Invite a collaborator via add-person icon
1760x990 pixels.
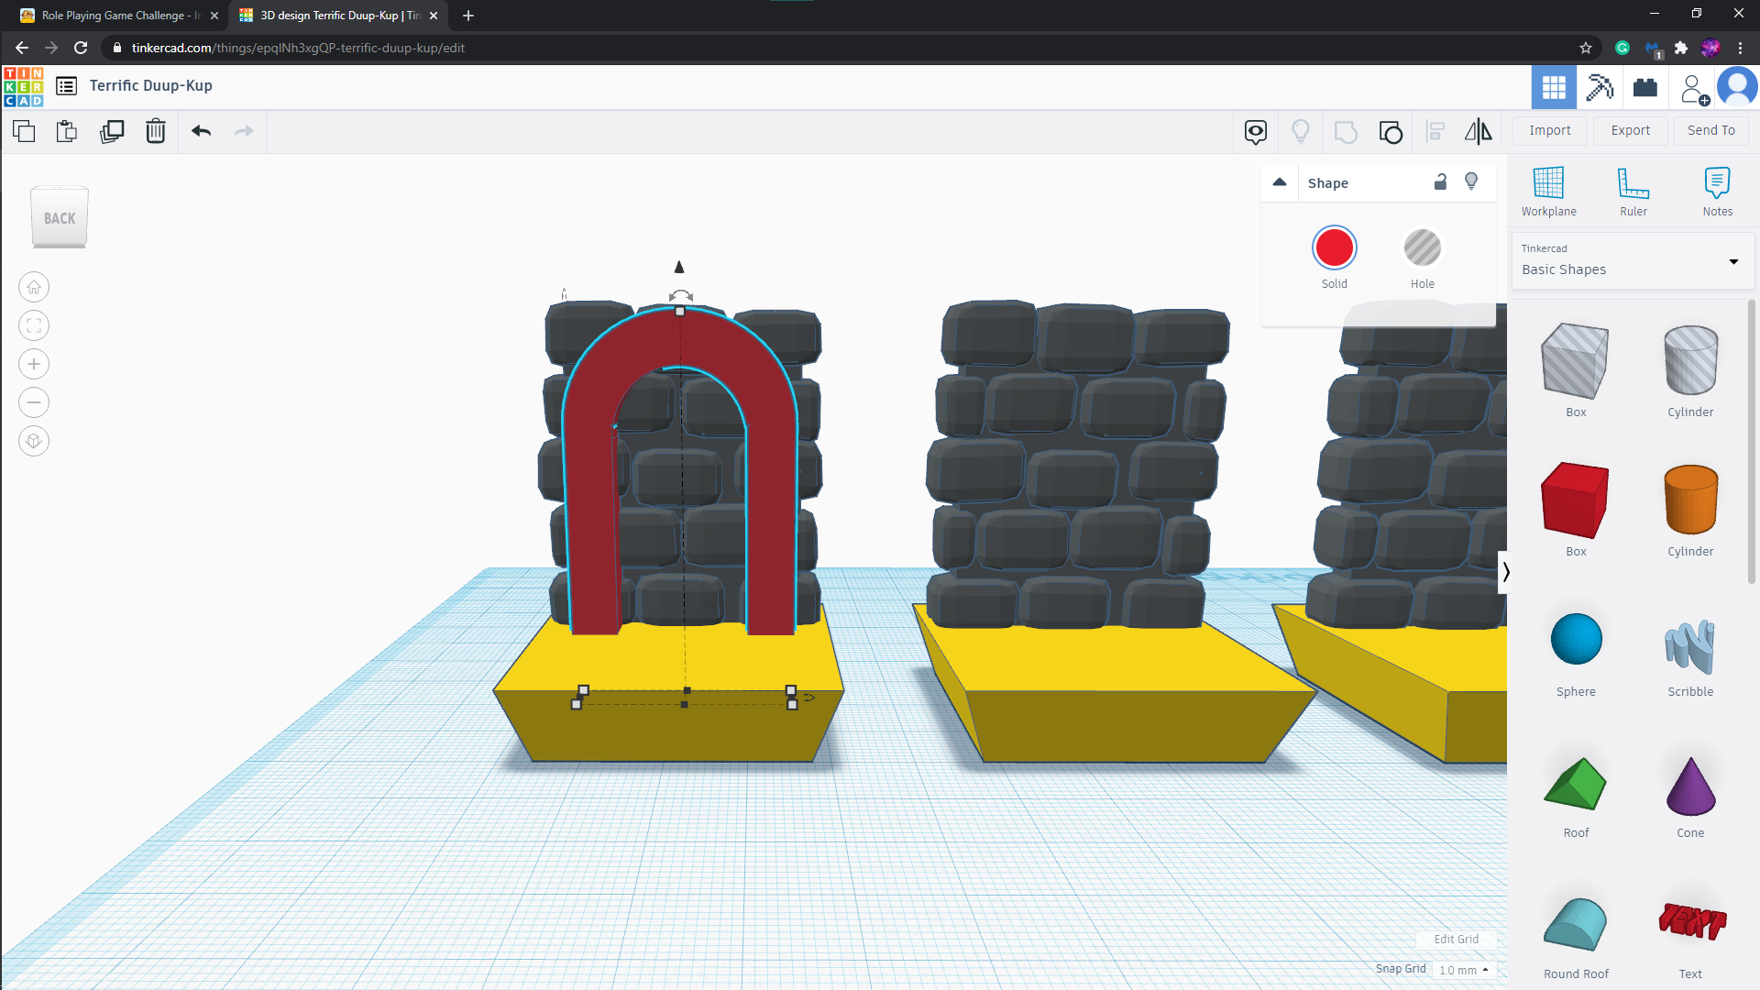pyautogui.click(x=1693, y=89)
